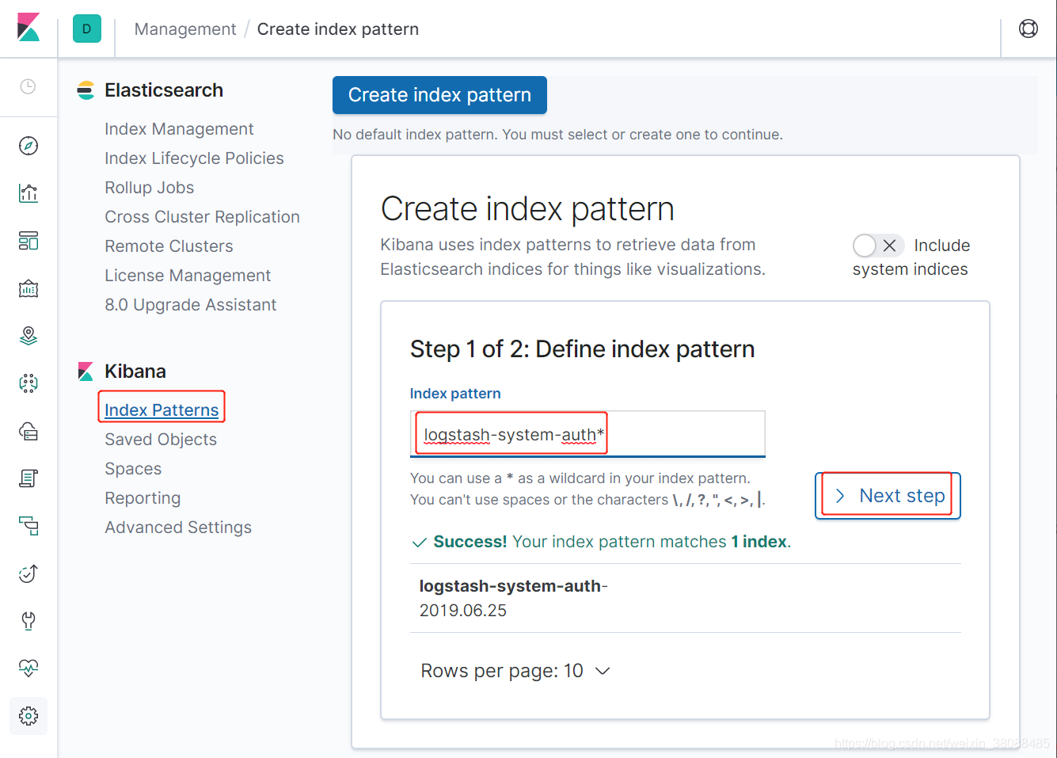Screen dimensions: 1057x758
Task: Open License Management page
Action: pos(188,276)
